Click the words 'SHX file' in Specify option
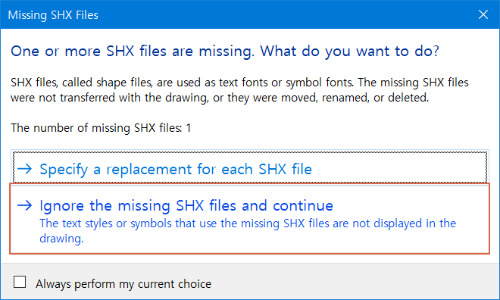This screenshot has width=500, height=300. 285,169
